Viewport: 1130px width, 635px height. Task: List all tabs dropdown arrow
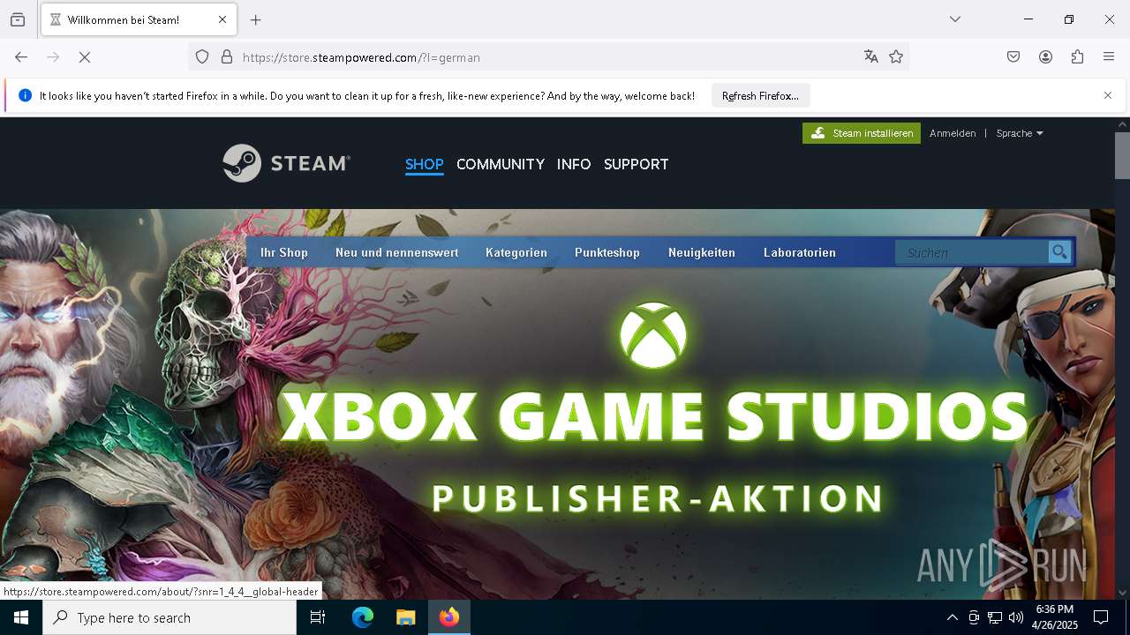955,19
